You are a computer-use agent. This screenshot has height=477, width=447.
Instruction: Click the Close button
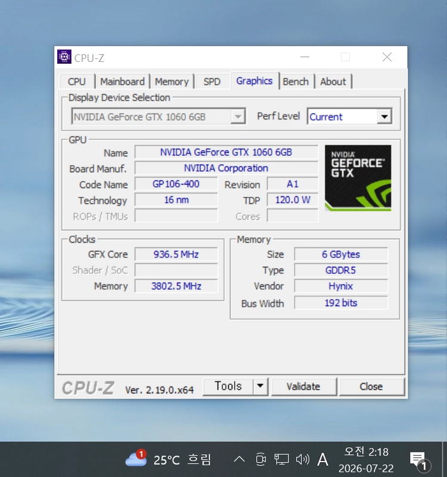point(371,386)
